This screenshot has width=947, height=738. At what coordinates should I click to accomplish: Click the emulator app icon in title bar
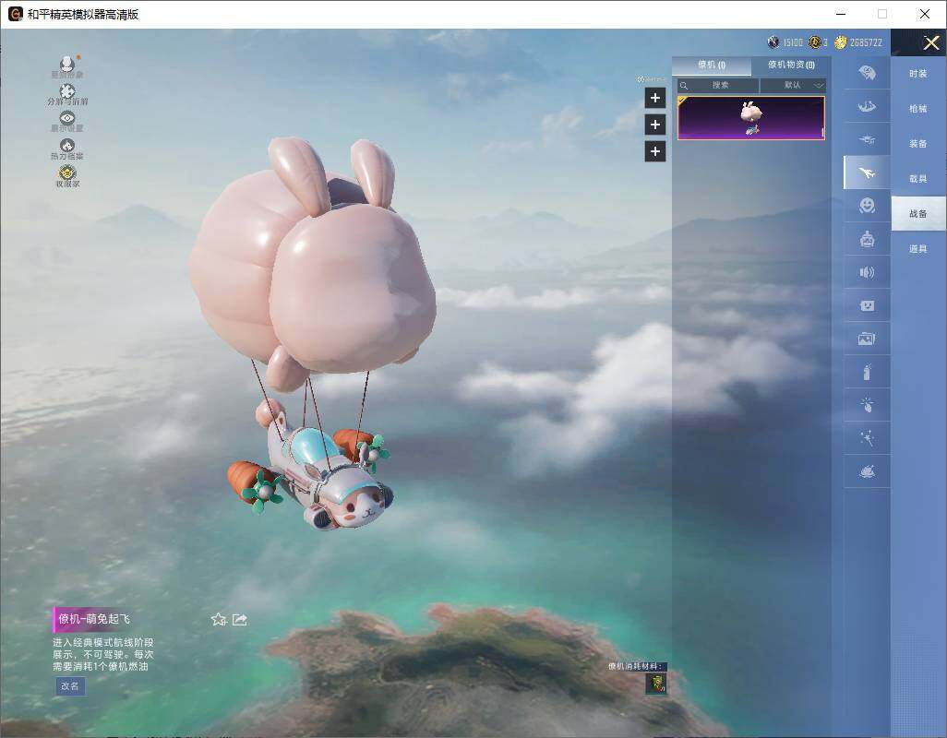[x=15, y=14]
